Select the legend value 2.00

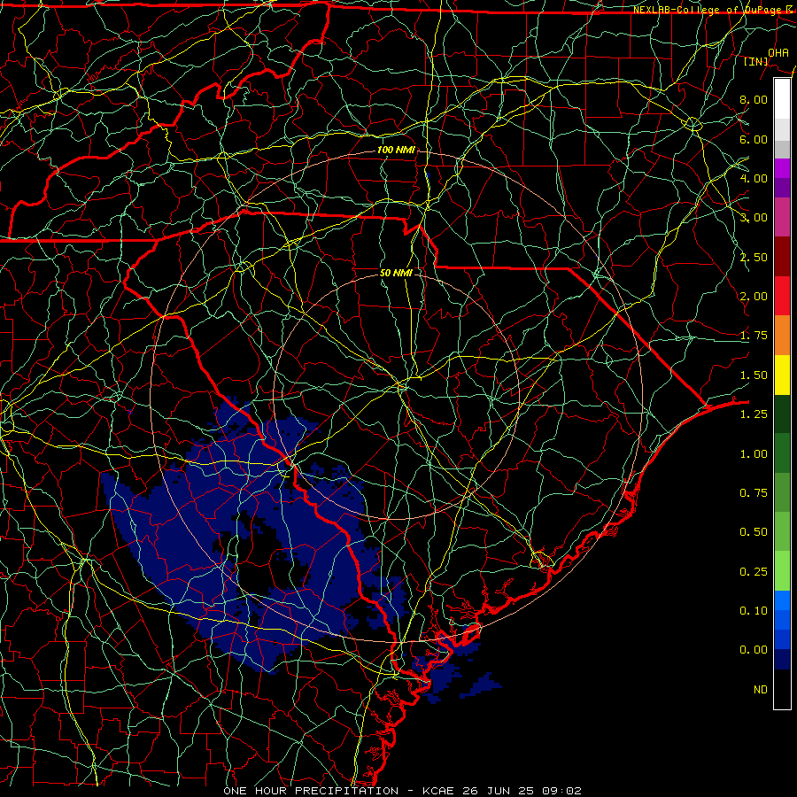point(754,297)
